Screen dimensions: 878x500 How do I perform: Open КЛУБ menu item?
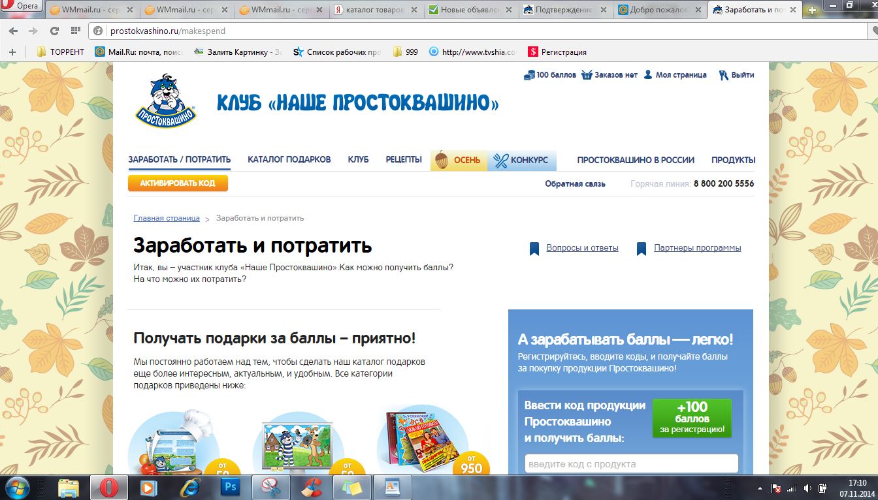coord(358,160)
